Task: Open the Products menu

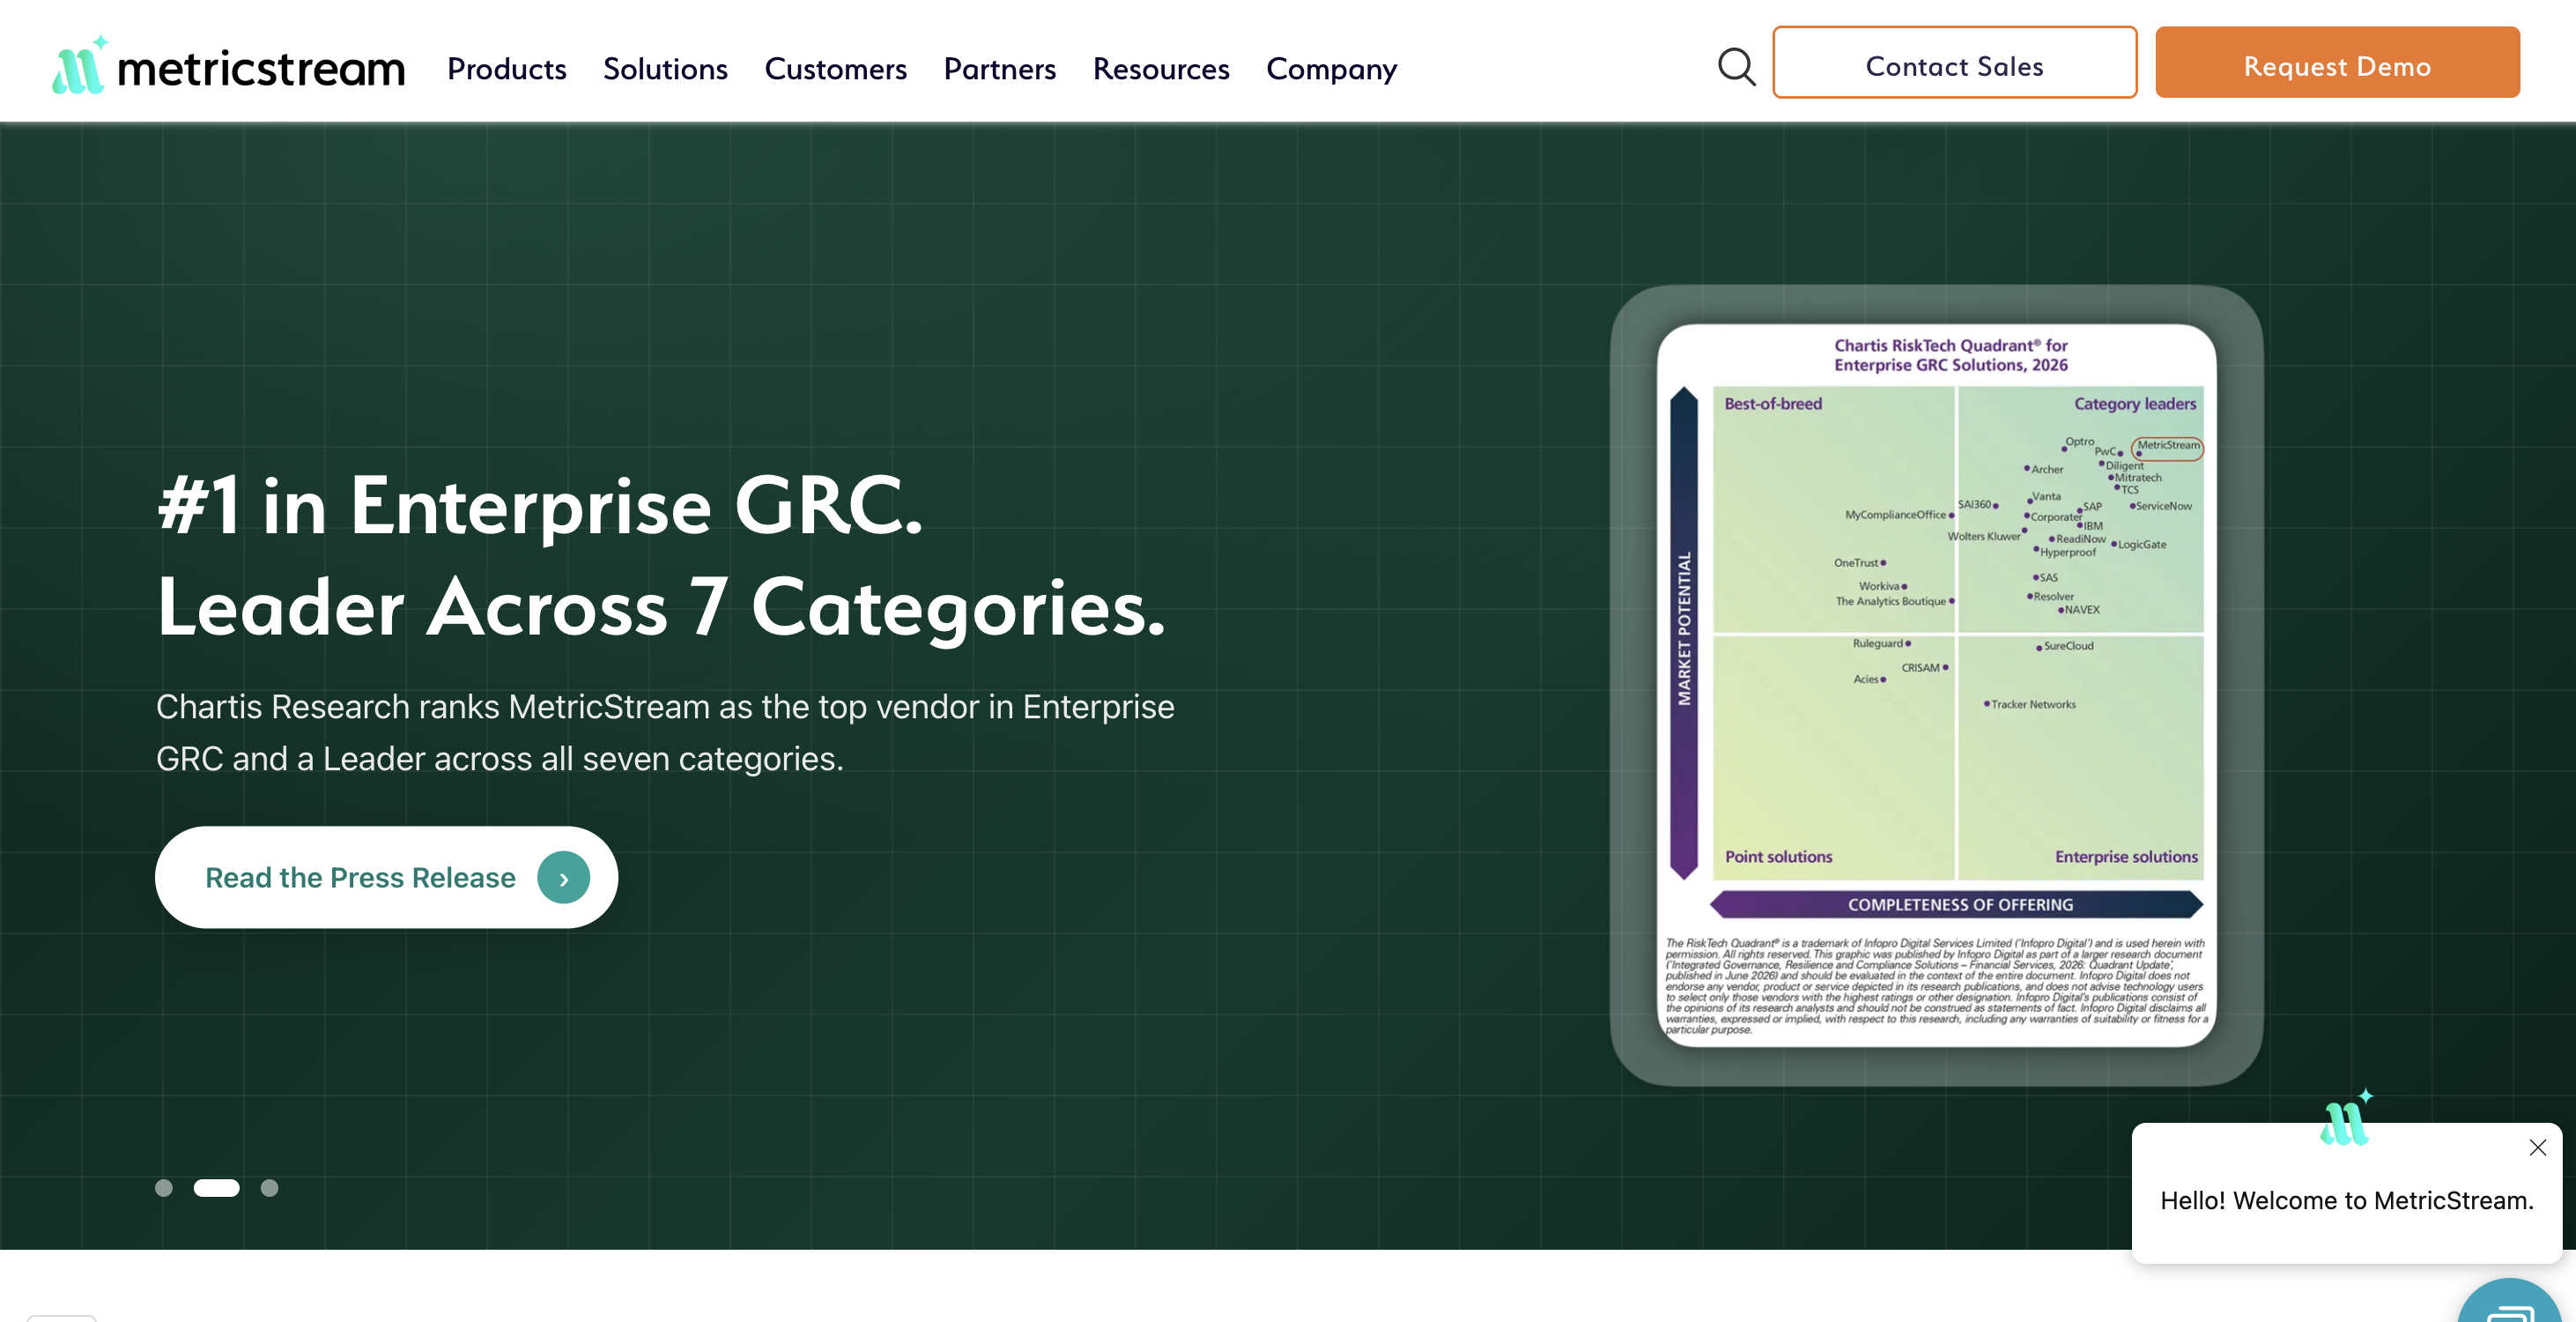Action: (506, 68)
